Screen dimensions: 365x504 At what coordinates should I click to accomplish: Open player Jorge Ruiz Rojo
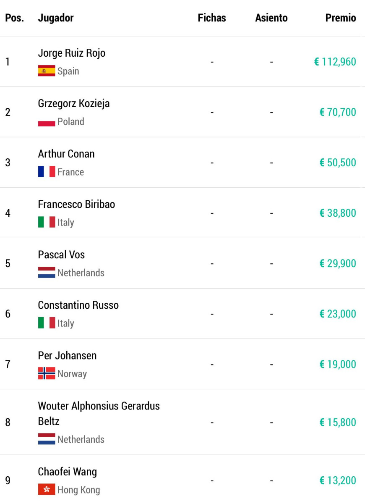tap(72, 53)
